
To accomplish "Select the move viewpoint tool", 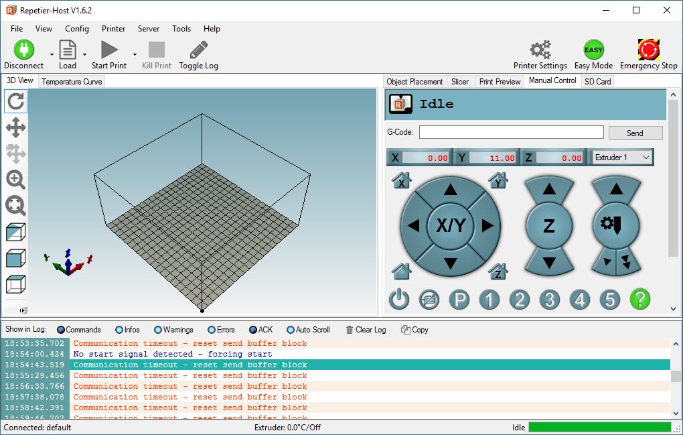I will (15, 128).
